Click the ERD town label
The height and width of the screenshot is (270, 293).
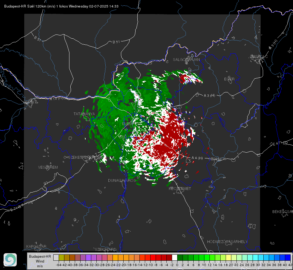pos(123,137)
